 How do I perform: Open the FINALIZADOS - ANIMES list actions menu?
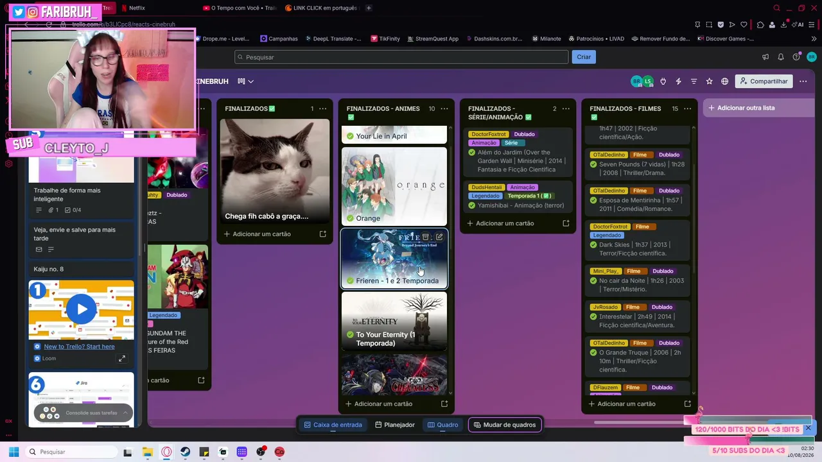pos(444,108)
